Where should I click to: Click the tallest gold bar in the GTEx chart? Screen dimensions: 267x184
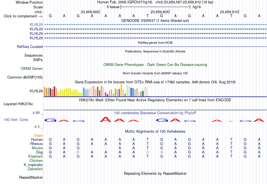pos(121,90)
